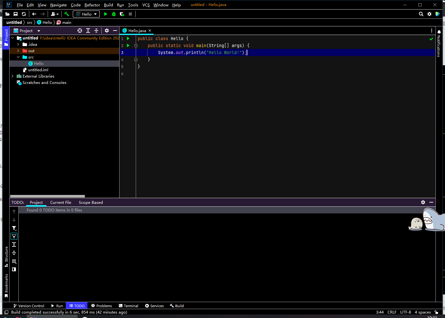Navigate back with the left arrow
445x318 pixels.
pyautogui.click(x=34, y=14)
